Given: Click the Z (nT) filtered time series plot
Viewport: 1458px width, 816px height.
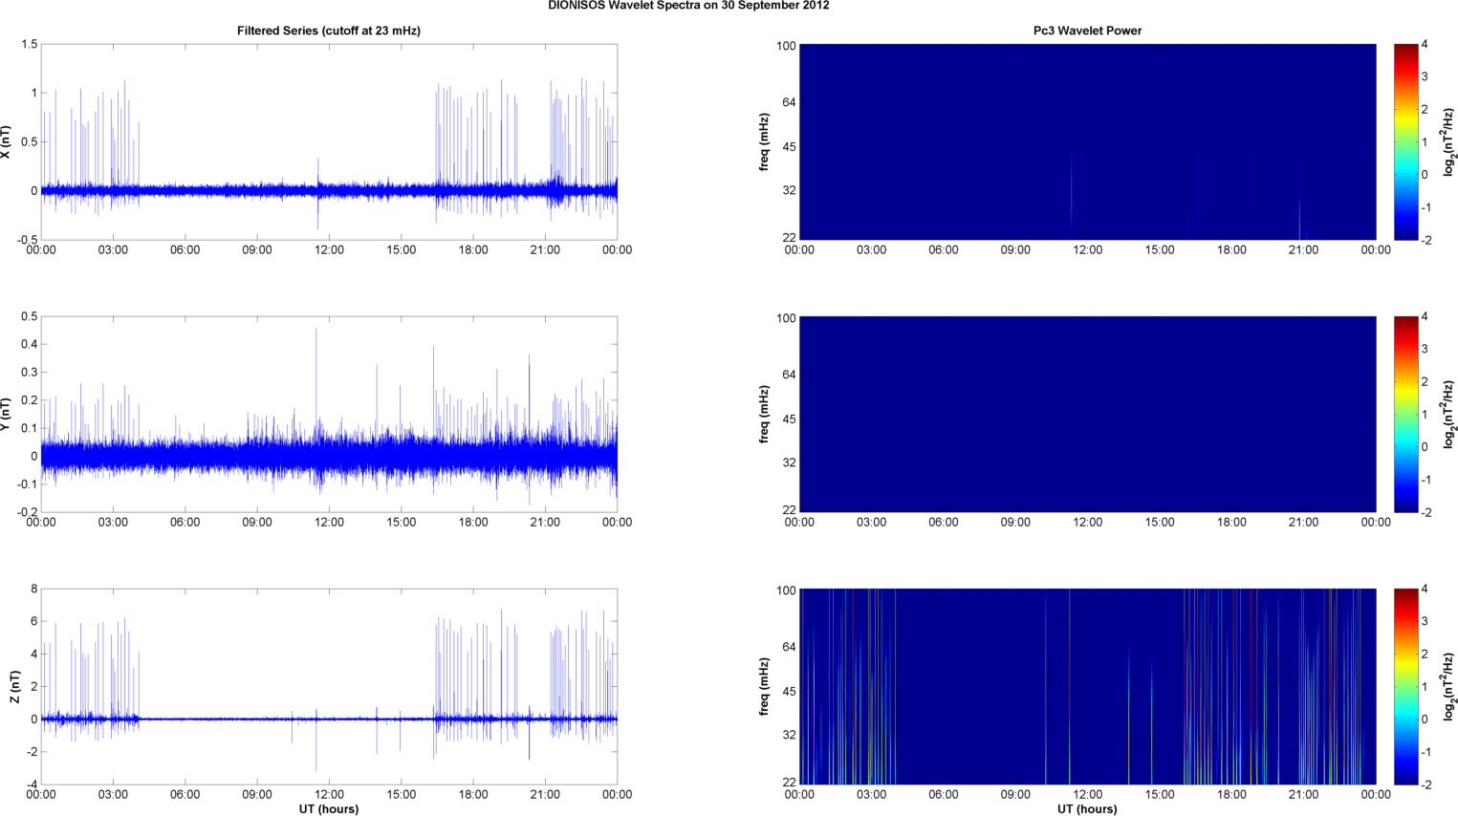Looking at the screenshot, I should pos(329,687).
